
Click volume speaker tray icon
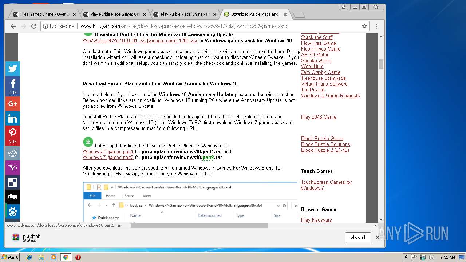tap(431, 257)
